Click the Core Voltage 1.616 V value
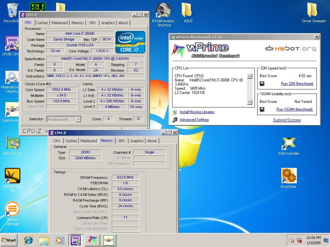 point(102,51)
